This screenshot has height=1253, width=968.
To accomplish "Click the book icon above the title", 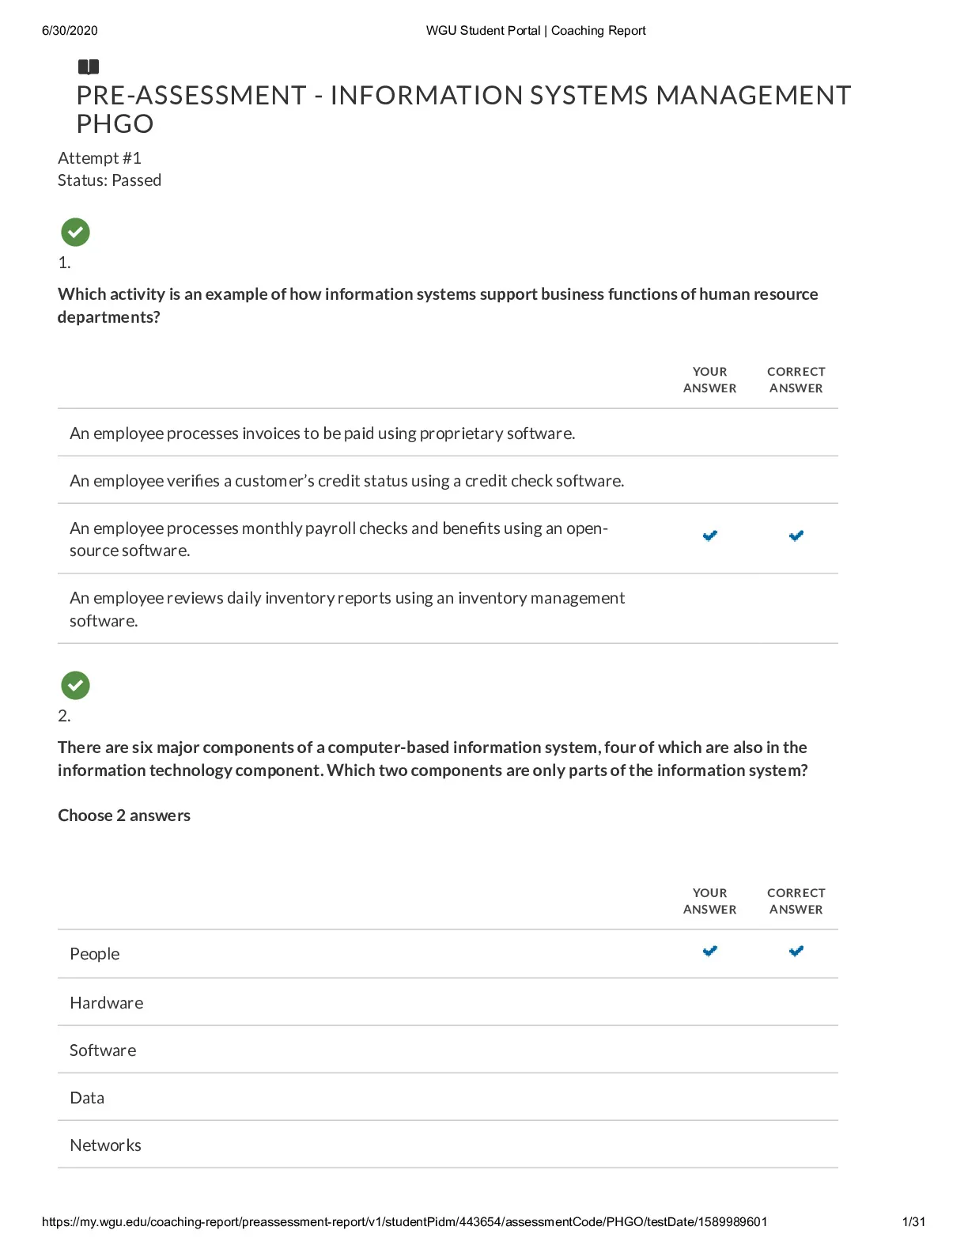I will click(88, 67).
